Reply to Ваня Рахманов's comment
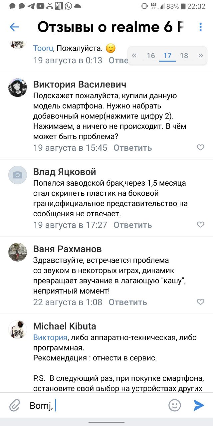 127,302
